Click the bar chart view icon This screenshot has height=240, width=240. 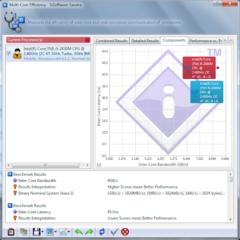[x=50, y=232]
